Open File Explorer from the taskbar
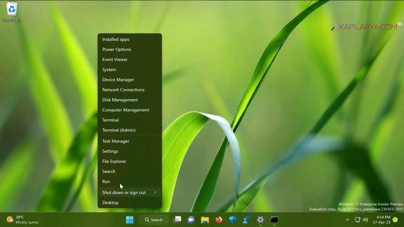Screen dimensions: 404x227 205,220
